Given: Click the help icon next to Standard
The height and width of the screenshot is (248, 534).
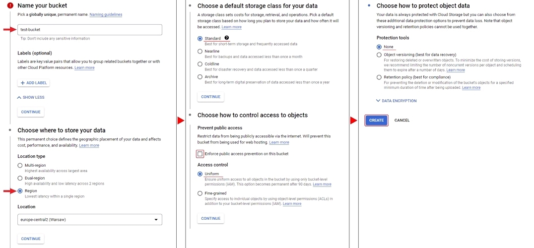Looking at the screenshot, I should coord(227,38).
